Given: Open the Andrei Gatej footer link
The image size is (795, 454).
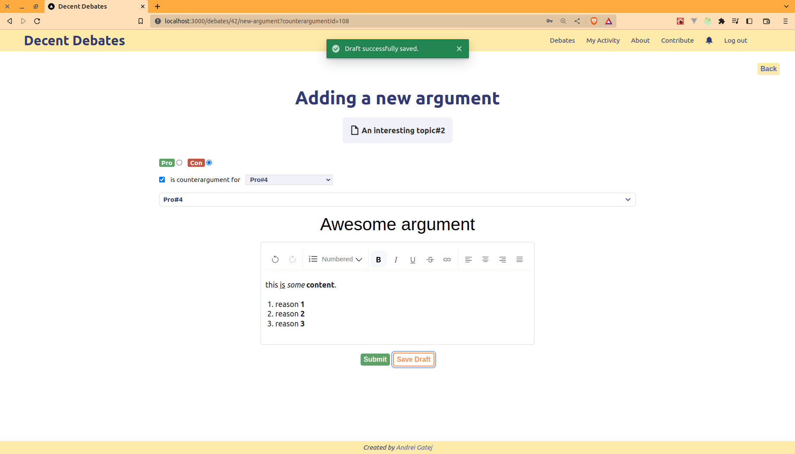Looking at the screenshot, I should (x=414, y=448).
